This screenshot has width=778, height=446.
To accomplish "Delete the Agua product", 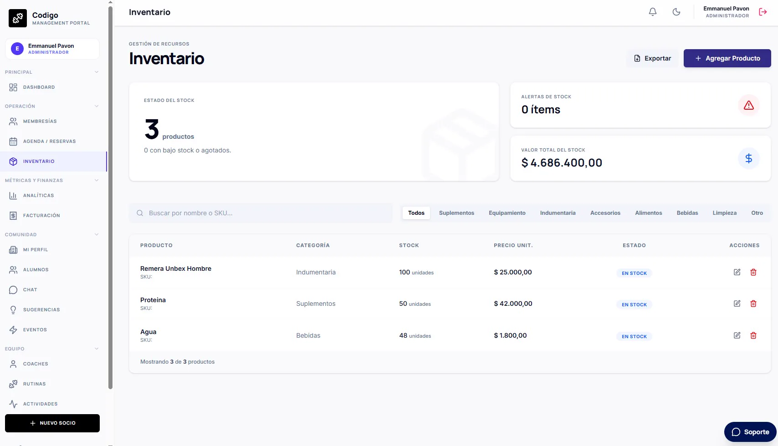I will coord(753,335).
